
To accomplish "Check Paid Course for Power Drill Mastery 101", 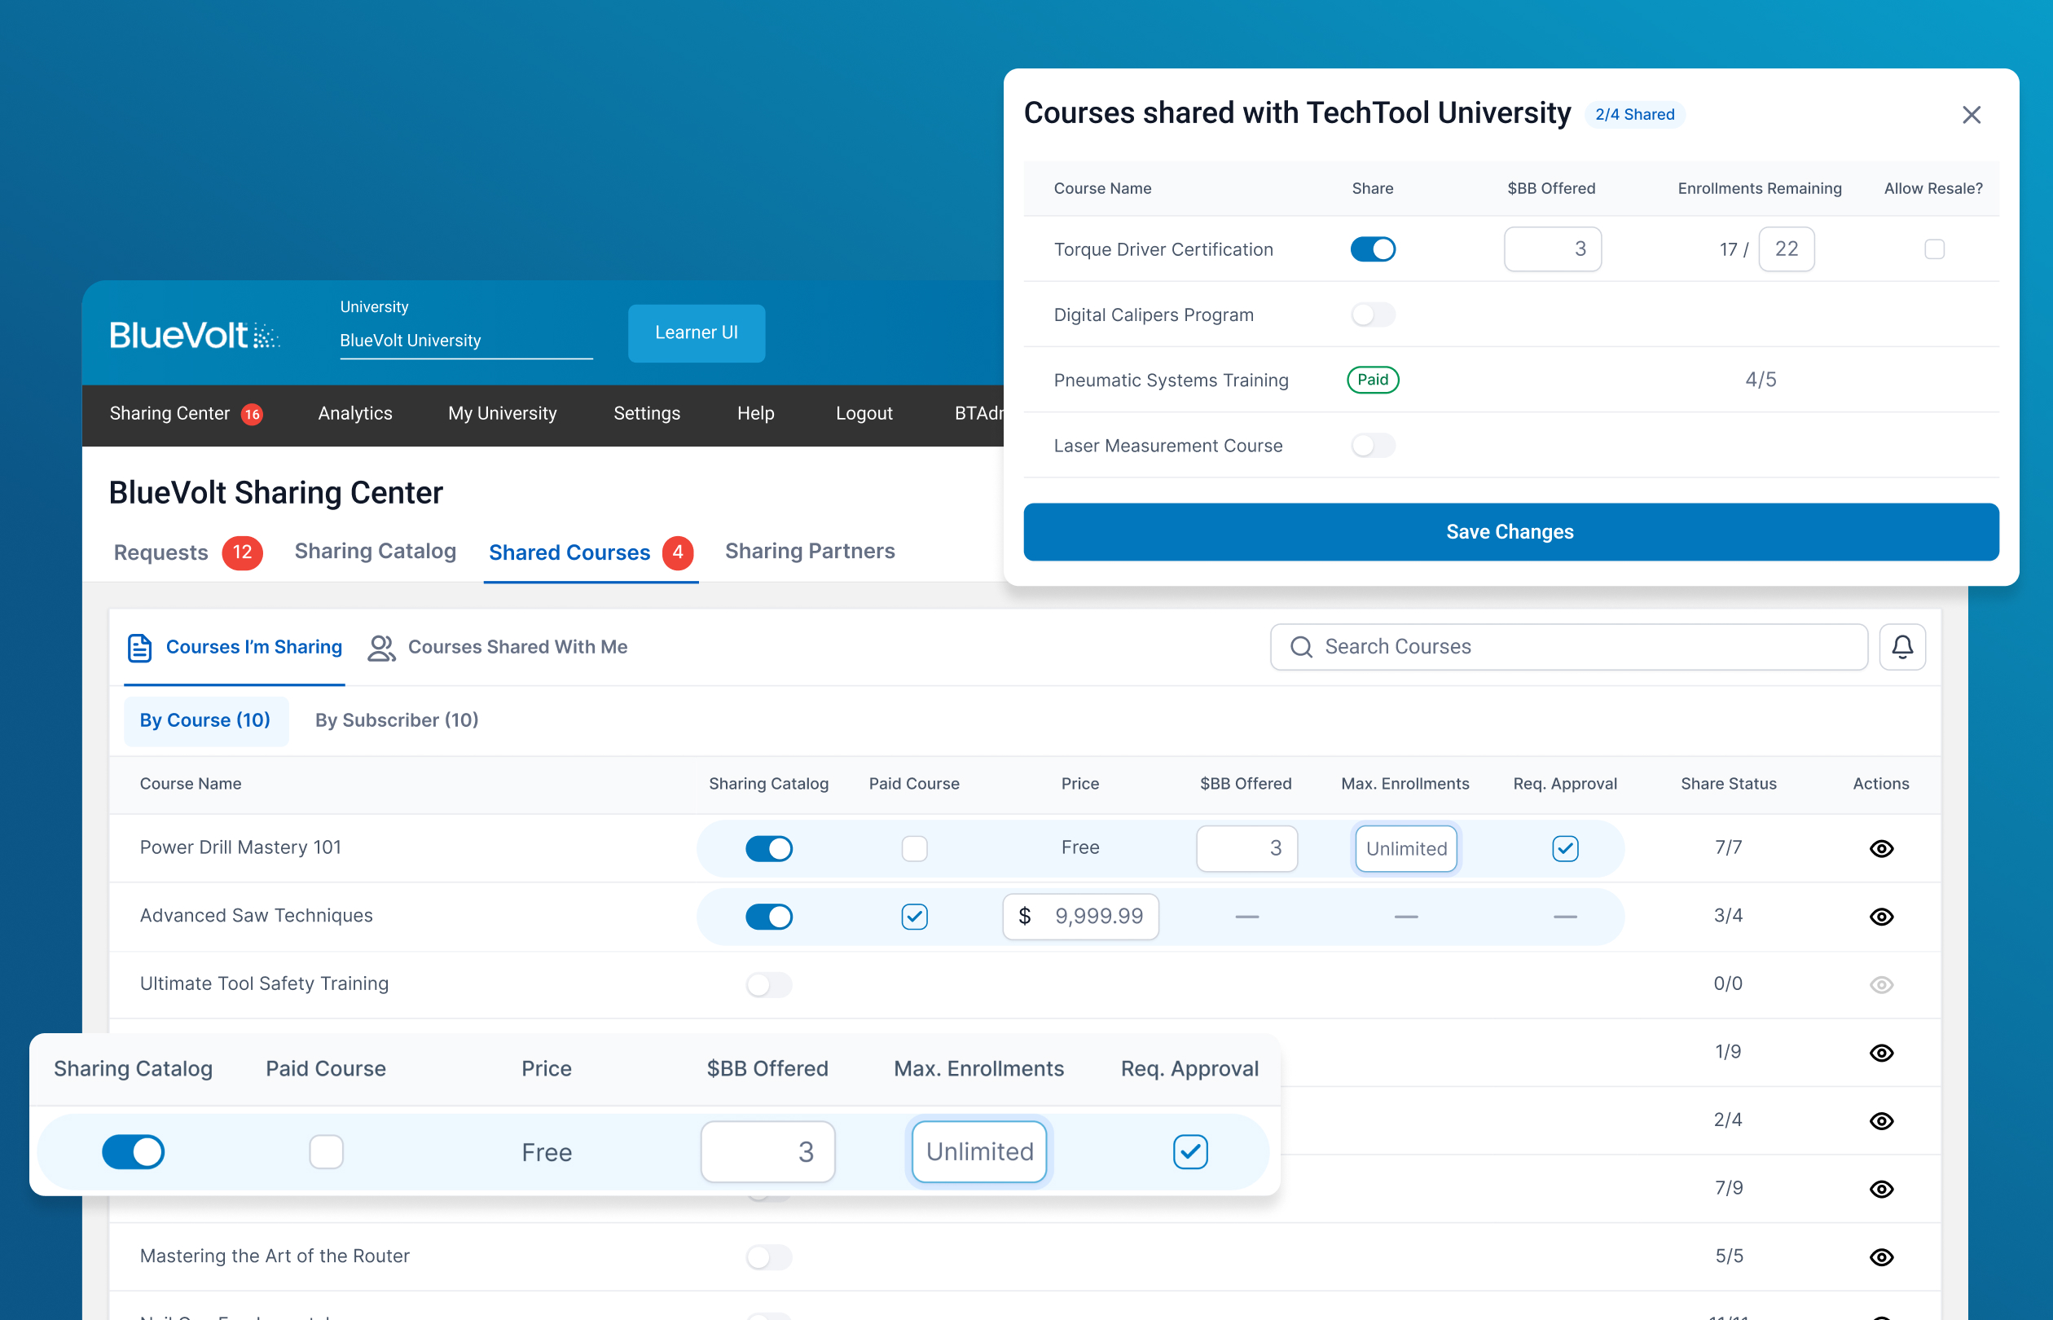I will (914, 848).
